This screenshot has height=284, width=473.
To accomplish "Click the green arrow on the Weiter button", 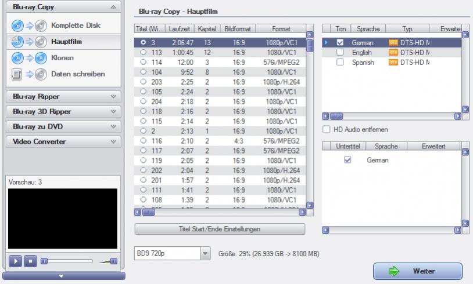I will (393, 271).
